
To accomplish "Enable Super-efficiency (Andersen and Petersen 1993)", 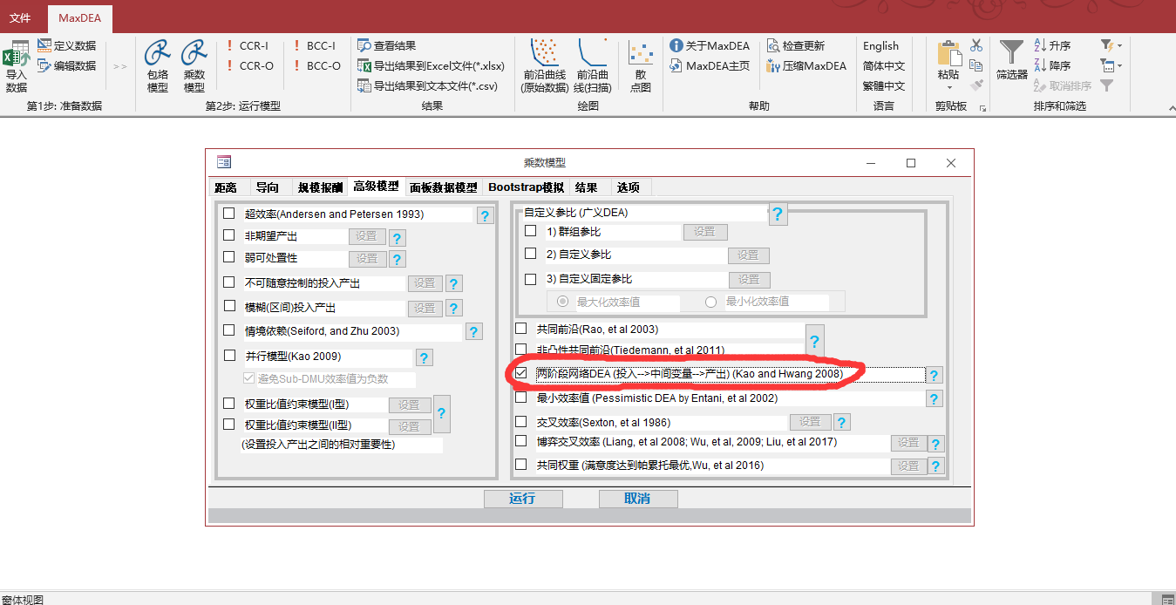I will [x=229, y=213].
